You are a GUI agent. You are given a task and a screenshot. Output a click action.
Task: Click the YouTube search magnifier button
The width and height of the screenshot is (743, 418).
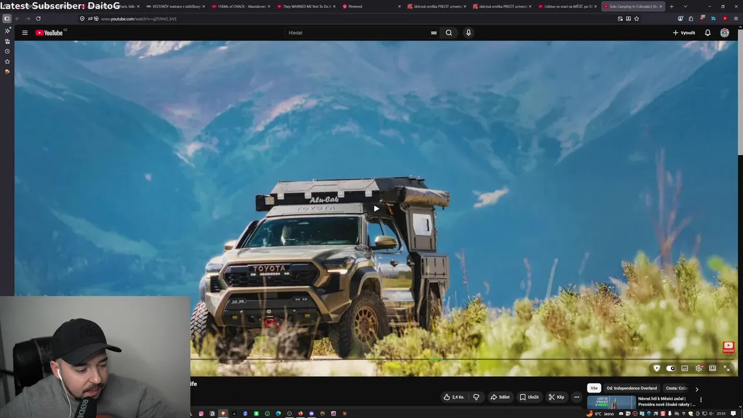[x=449, y=33]
